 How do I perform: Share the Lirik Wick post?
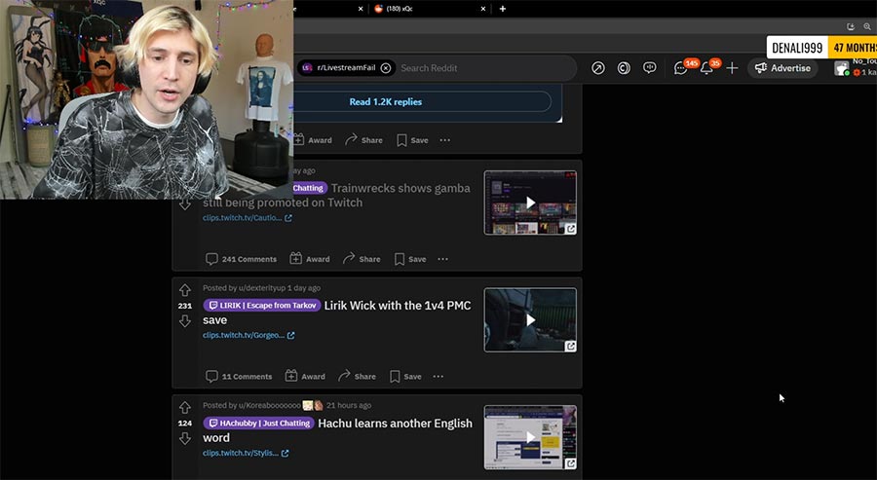(x=357, y=377)
